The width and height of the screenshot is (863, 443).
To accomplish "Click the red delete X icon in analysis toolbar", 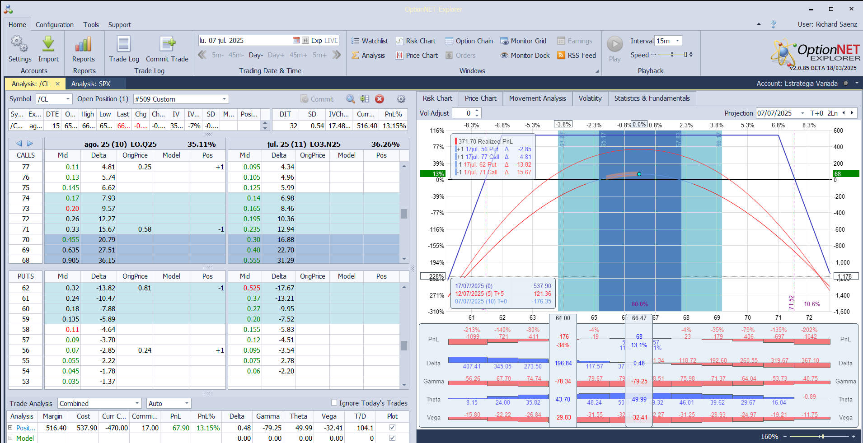I will click(380, 99).
